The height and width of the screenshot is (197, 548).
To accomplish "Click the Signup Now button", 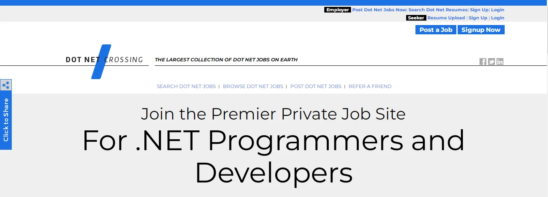I will pyautogui.click(x=481, y=30).
